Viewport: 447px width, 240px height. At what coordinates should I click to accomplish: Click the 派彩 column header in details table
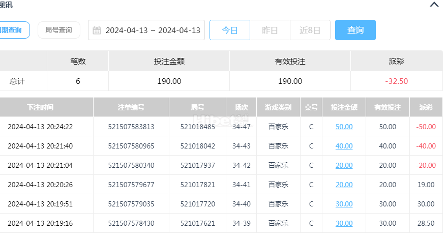click(x=426, y=107)
